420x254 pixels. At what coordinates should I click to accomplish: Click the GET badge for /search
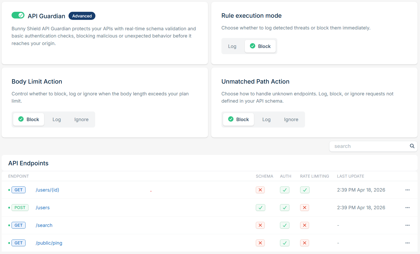[x=19, y=225]
